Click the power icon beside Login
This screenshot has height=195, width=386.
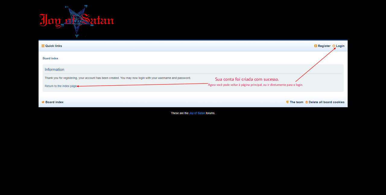tap(334, 46)
